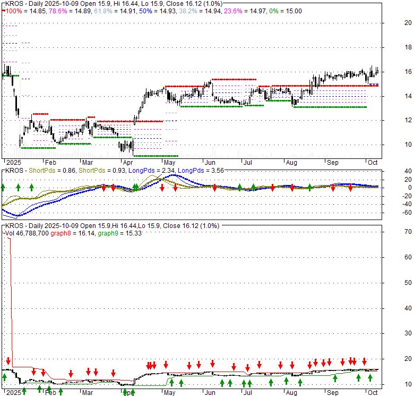414x396 pixels.
Task: Click the -40 label on oscillator panel axis
Action: point(407,204)
